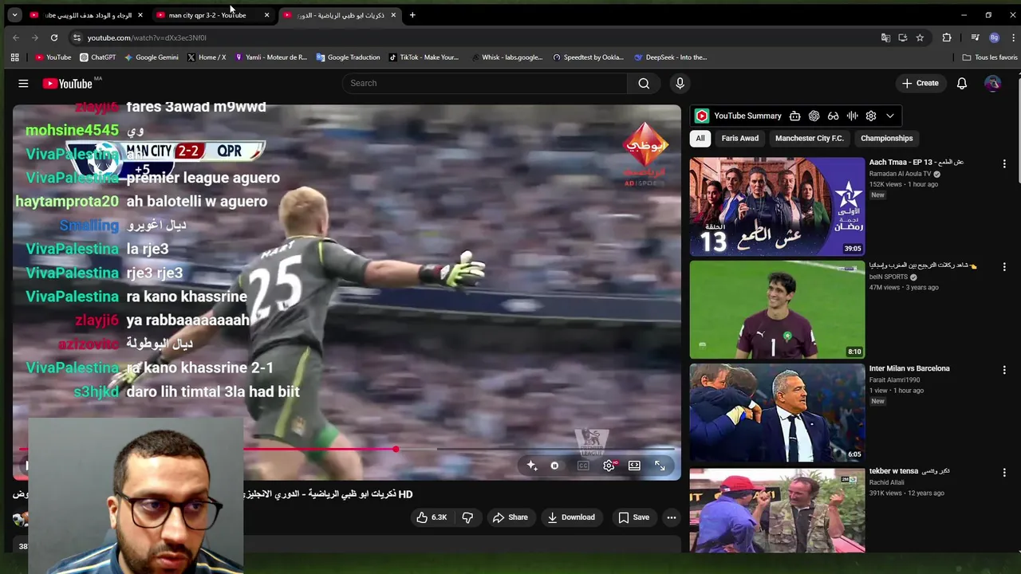Like the video with 6.3K likes
1021x574 pixels.
(431, 517)
